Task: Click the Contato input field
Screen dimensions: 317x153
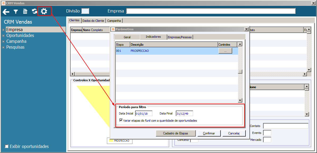Action: pos(286,126)
